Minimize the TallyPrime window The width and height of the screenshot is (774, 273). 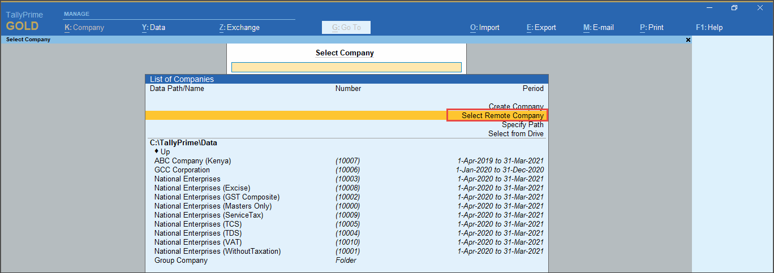click(x=709, y=8)
